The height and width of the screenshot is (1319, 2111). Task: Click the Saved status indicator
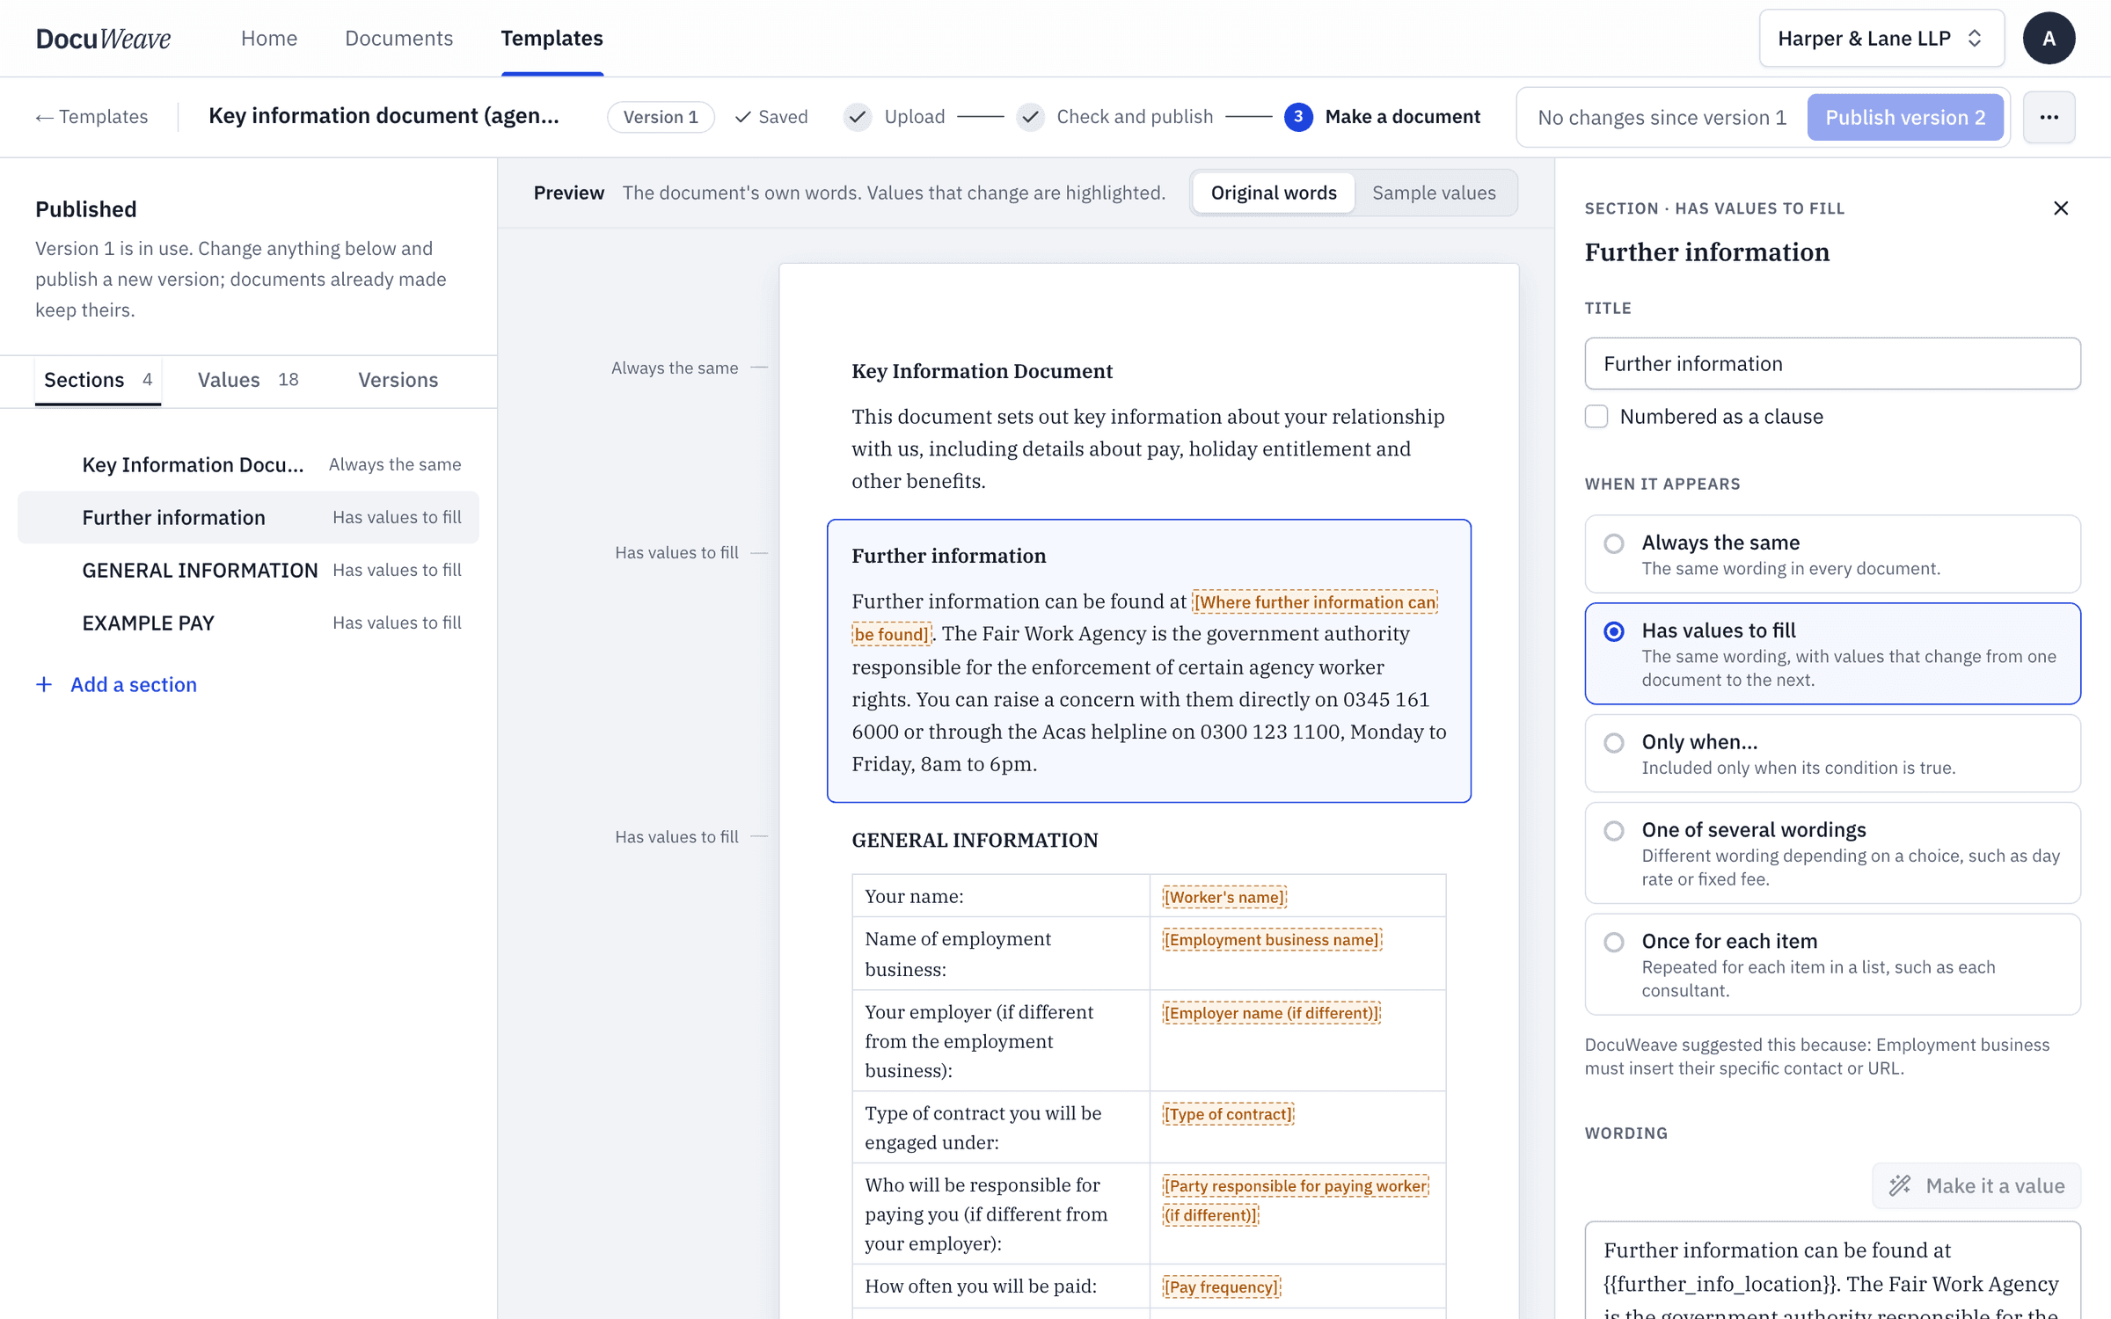tap(771, 117)
